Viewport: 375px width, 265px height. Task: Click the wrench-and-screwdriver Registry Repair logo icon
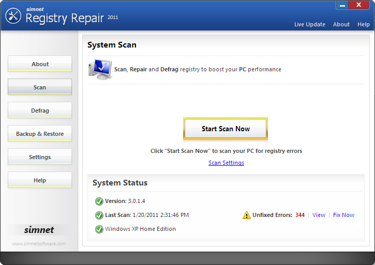click(x=13, y=15)
